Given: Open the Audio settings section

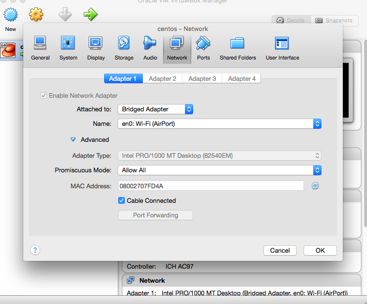Looking at the screenshot, I should [x=150, y=48].
